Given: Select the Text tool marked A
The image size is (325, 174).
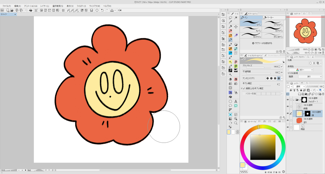Looking at the screenshot, I should coord(236,101).
